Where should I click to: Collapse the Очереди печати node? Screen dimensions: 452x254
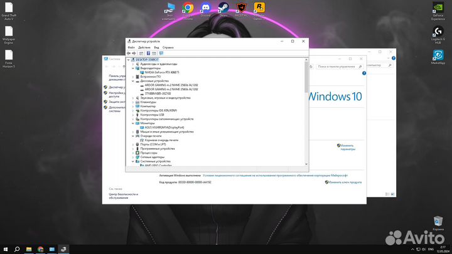coord(133,136)
